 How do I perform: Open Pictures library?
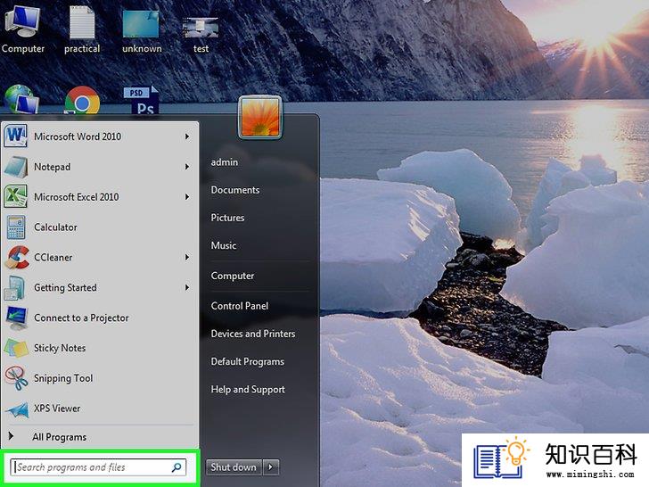tap(227, 218)
